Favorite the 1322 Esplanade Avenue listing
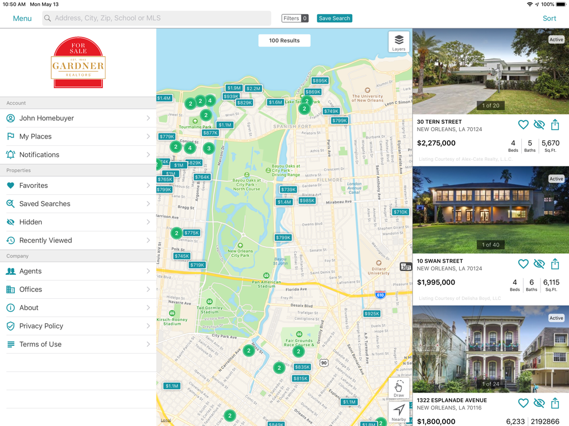 [x=523, y=403]
